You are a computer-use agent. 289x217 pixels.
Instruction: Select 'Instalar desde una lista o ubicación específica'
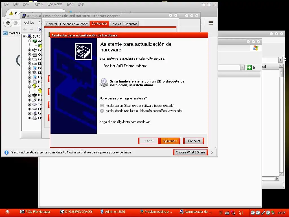click(x=102, y=111)
